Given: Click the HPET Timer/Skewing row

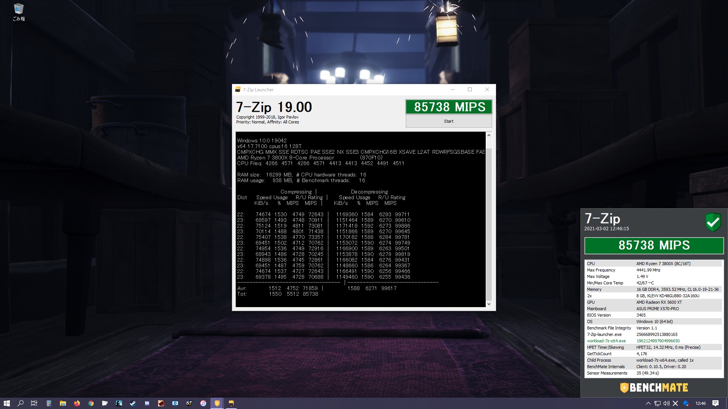Looking at the screenshot, I should click(654, 347).
